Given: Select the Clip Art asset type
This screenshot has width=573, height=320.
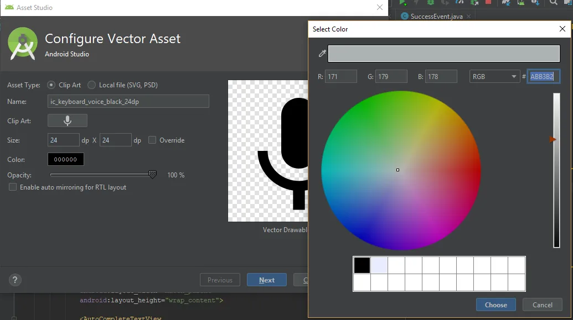Looking at the screenshot, I should pos(51,85).
